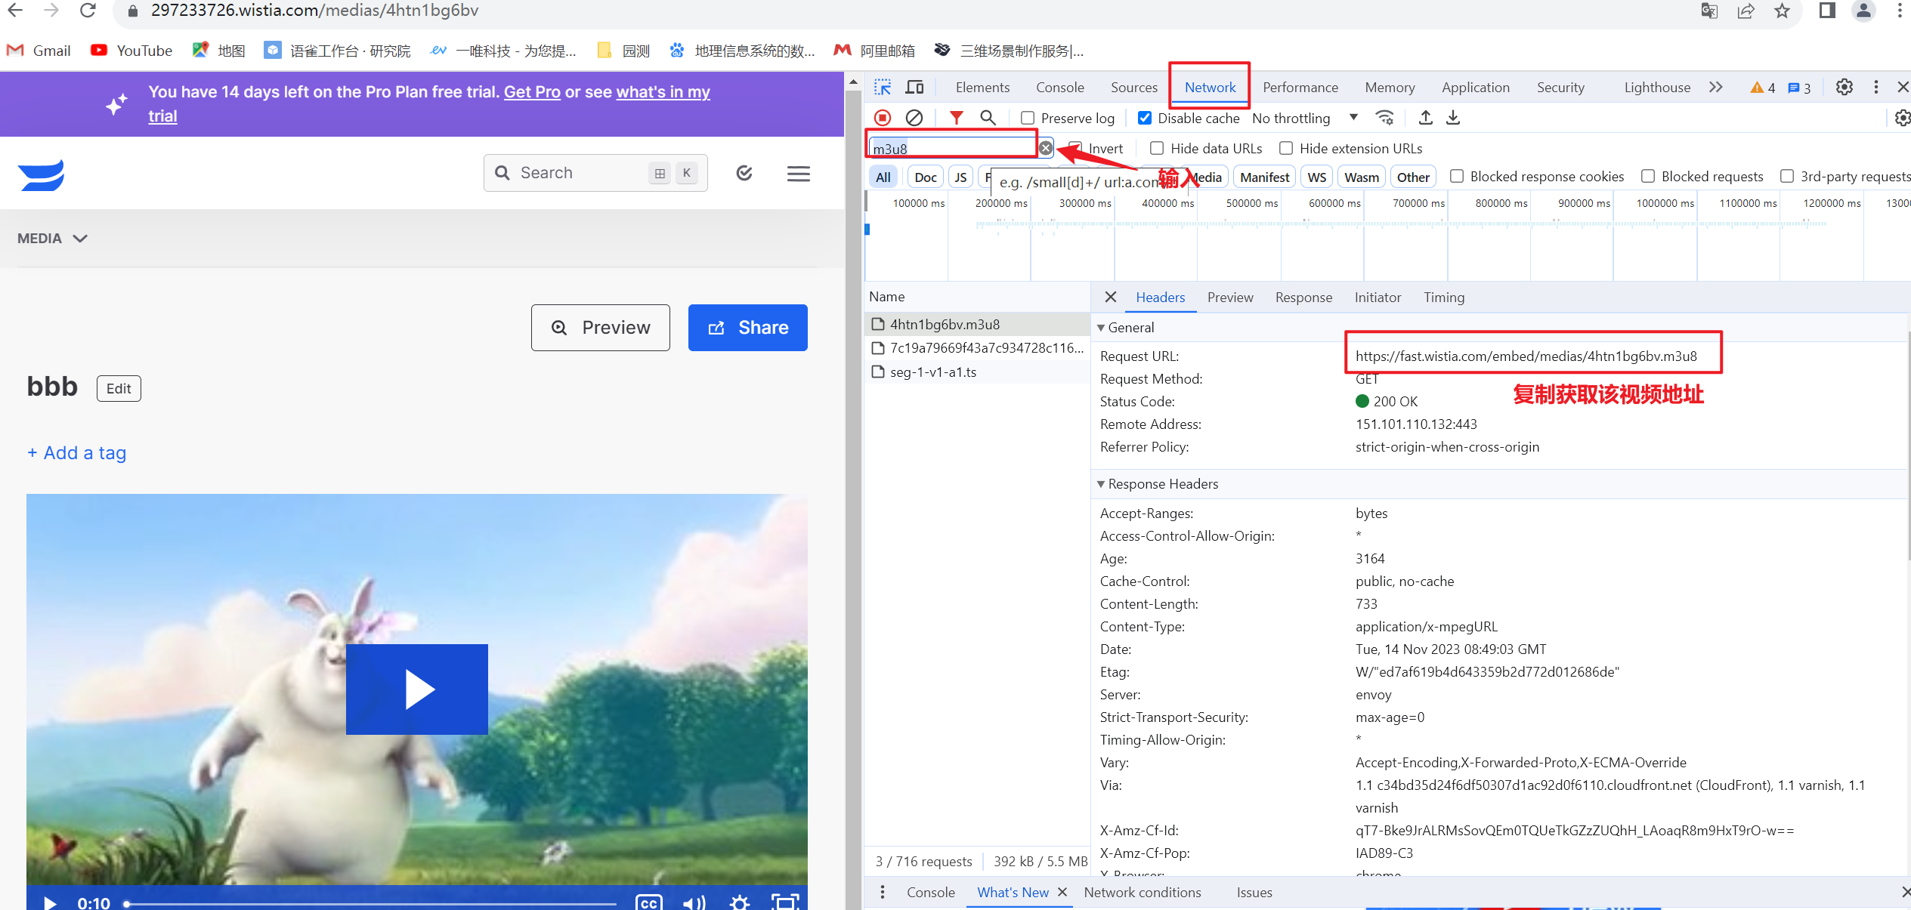Show more DevTools tabs chevron
The height and width of the screenshot is (910, 1911).
point(1716,88)
